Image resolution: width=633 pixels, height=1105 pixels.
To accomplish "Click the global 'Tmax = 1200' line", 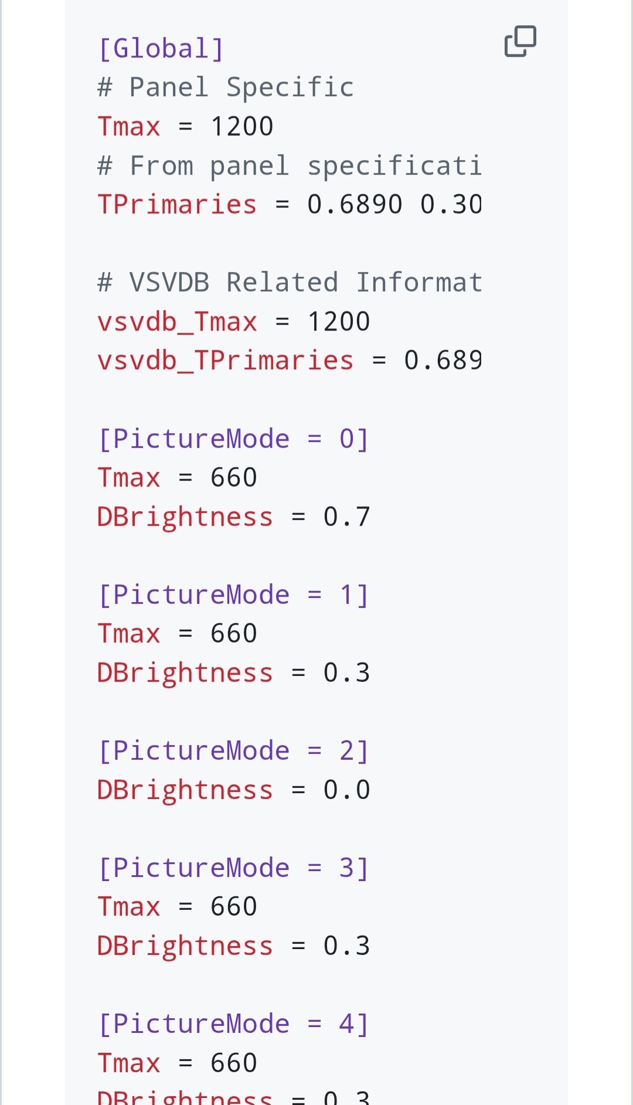I will click(x=185, y=126).
